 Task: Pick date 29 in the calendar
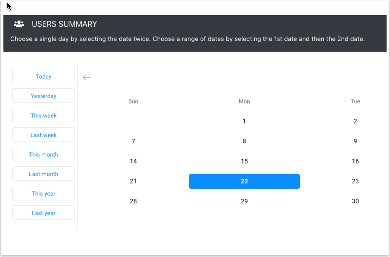tap(244, 201)
